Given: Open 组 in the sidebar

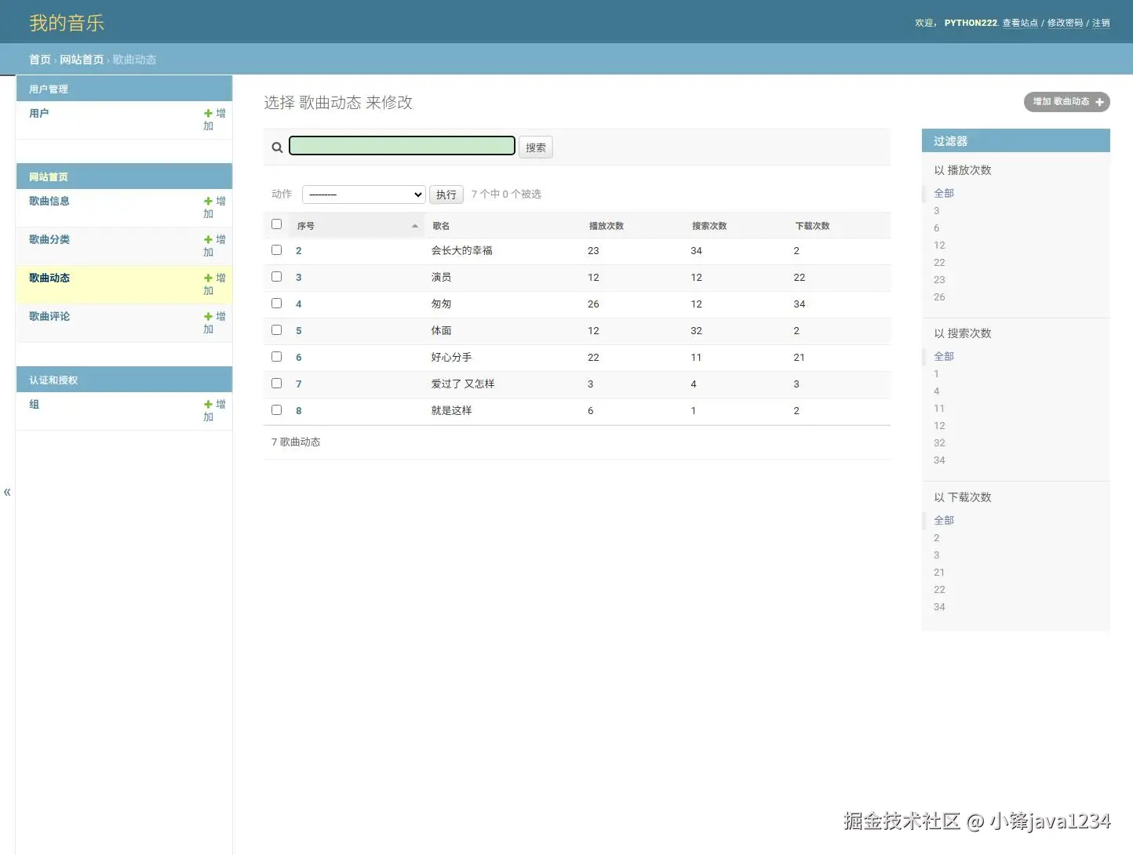Looking at the screenshot, I should 34,405.
